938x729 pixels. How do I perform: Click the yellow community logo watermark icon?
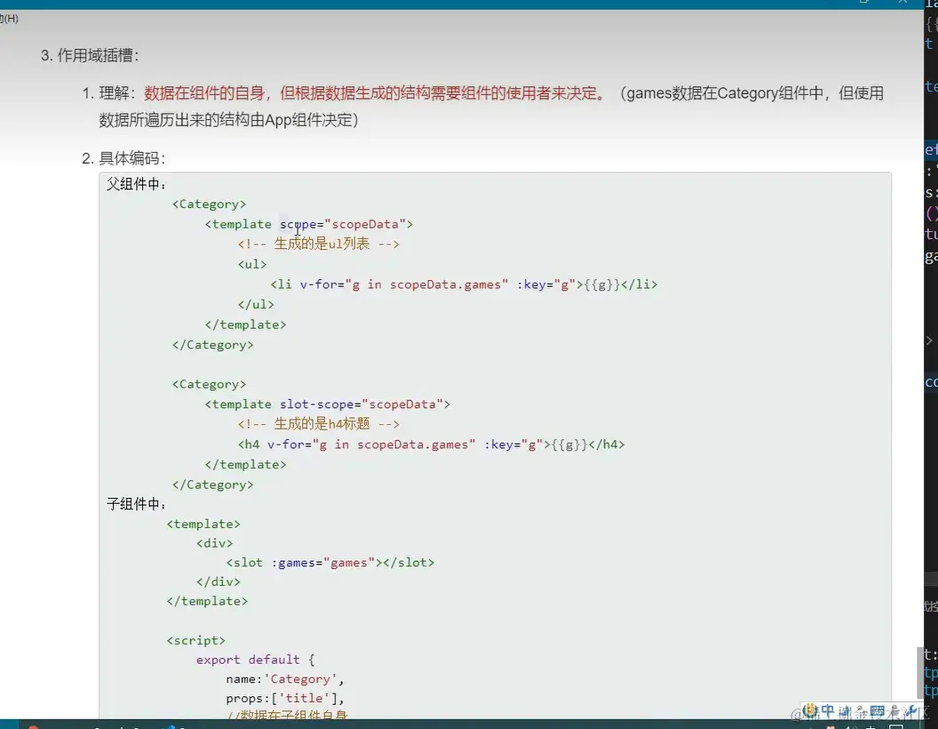(811, 709)
